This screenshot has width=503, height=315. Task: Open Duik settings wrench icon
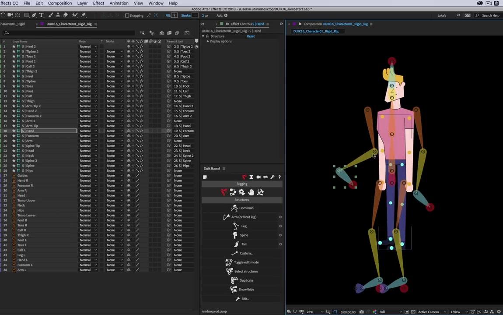click(272, 177)
